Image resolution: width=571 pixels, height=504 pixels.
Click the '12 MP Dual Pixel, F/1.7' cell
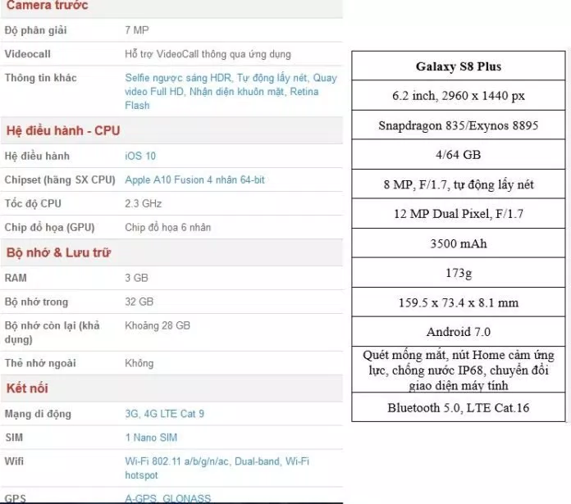click(x=459, y=214)
